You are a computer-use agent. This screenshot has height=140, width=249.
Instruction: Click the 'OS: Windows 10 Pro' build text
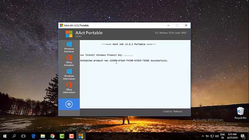pyautogui.click(x=170, y=33)
